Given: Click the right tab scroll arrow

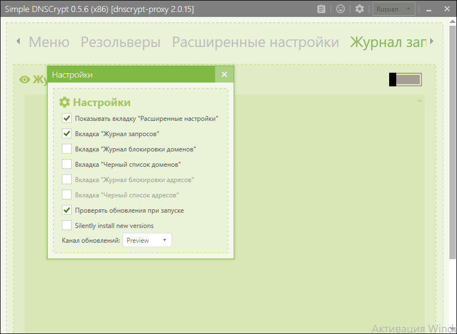Looking at the screenshot, I should click(x=432, y=42).
